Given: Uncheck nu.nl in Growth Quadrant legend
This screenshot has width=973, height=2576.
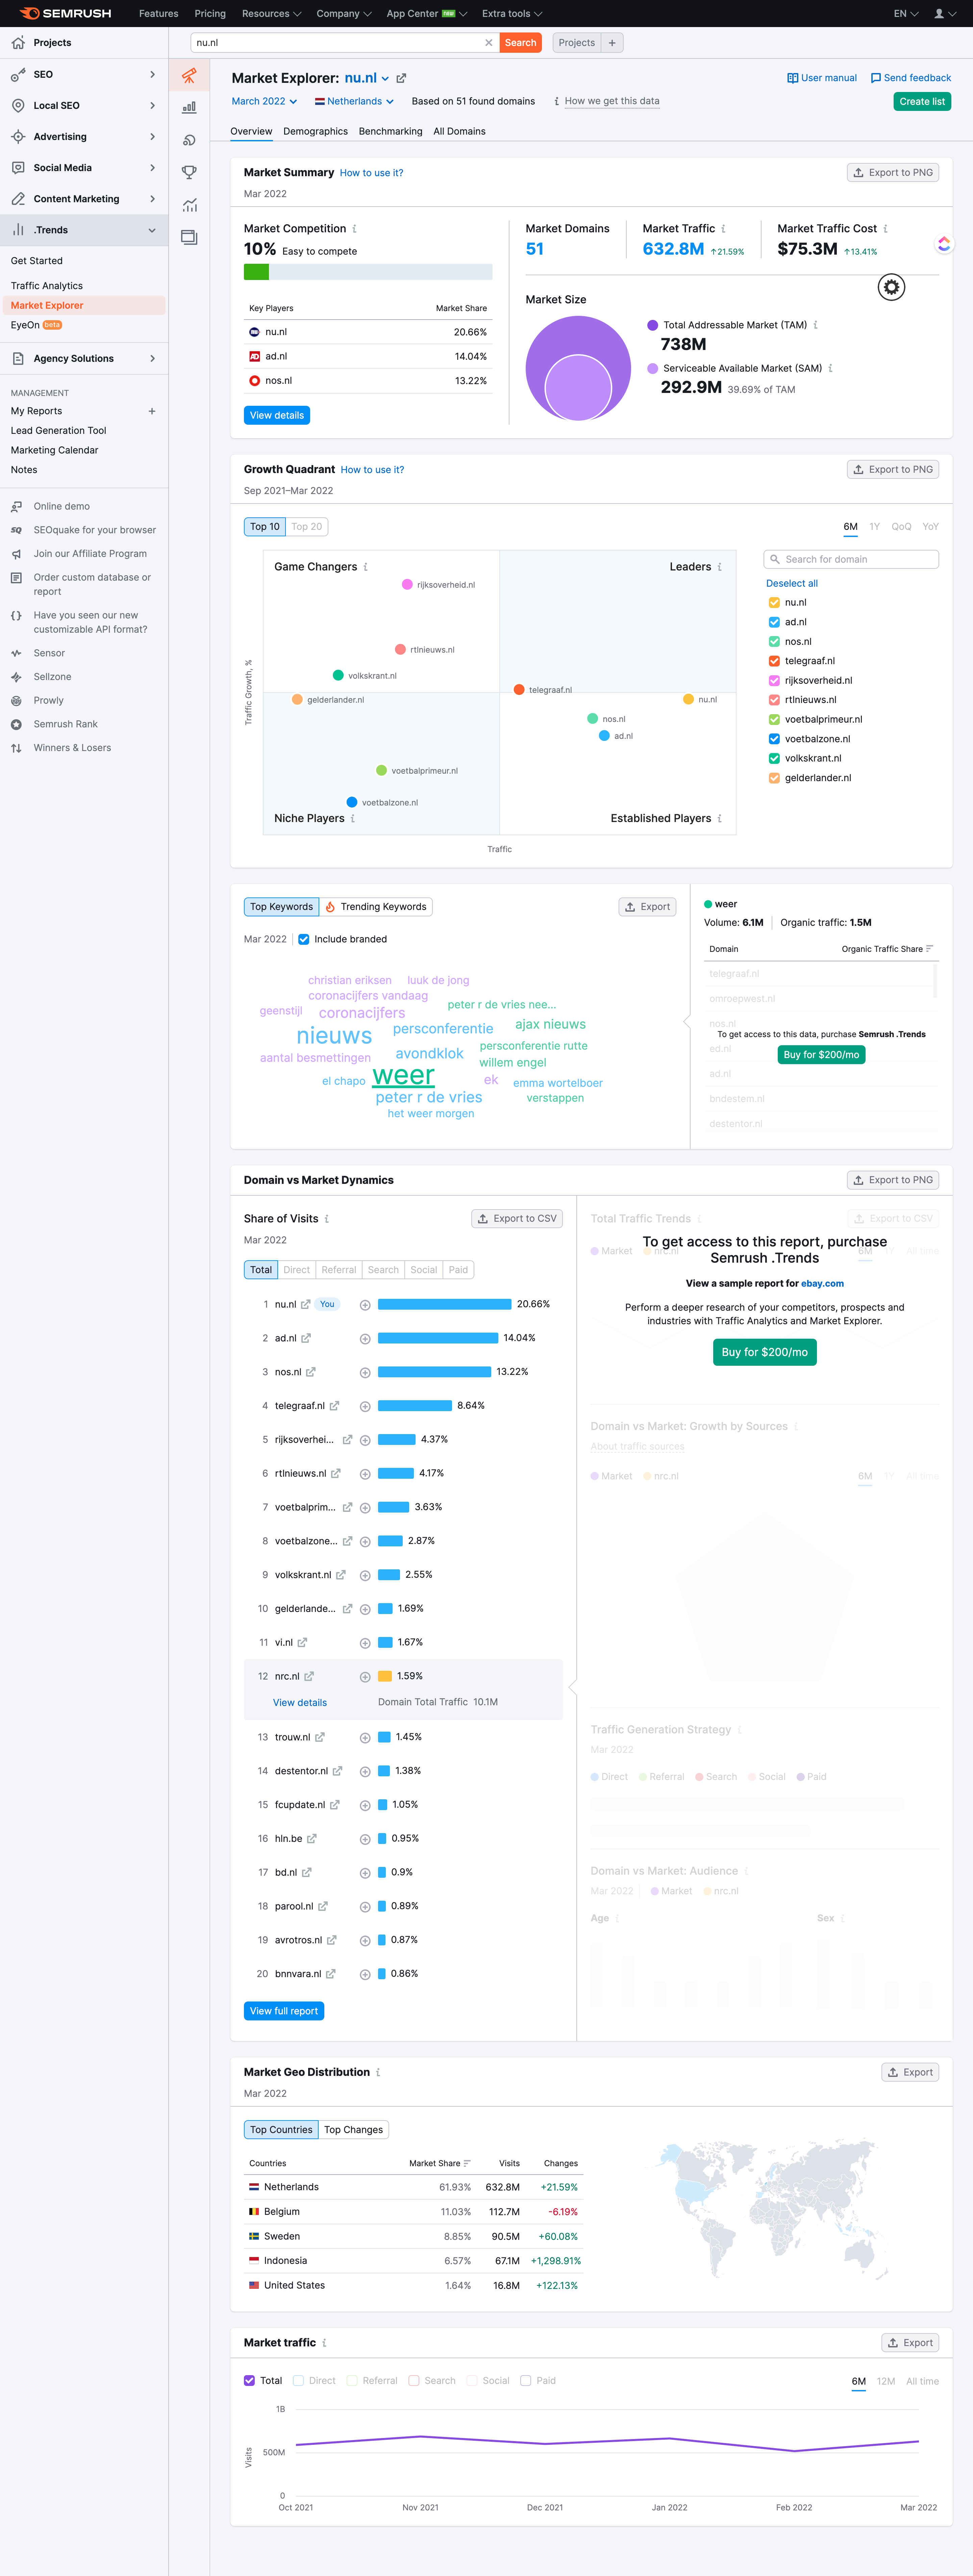Looking at the screenshot, I should pos(774,603).
